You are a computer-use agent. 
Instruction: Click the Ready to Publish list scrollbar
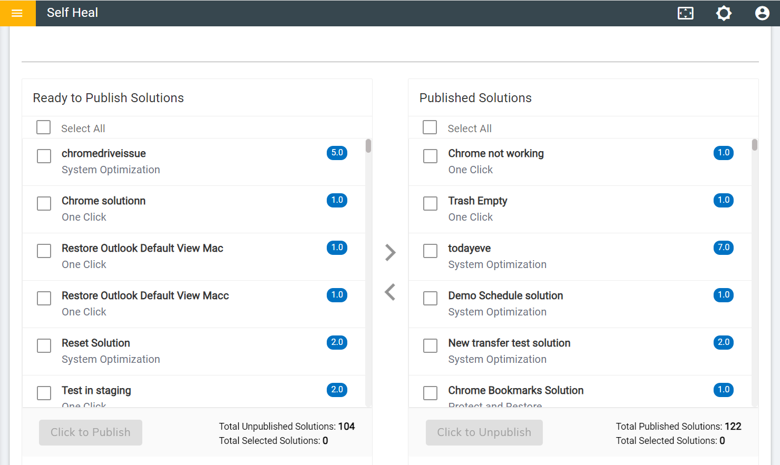tap(368, 146)
